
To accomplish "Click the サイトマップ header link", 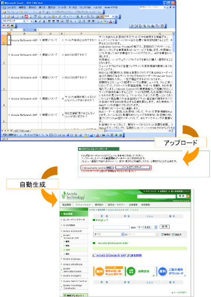I will click(x=151, y=191).
